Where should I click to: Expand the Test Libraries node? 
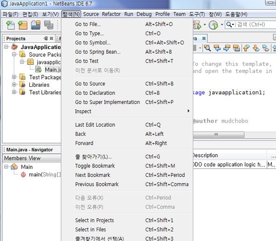14,92
